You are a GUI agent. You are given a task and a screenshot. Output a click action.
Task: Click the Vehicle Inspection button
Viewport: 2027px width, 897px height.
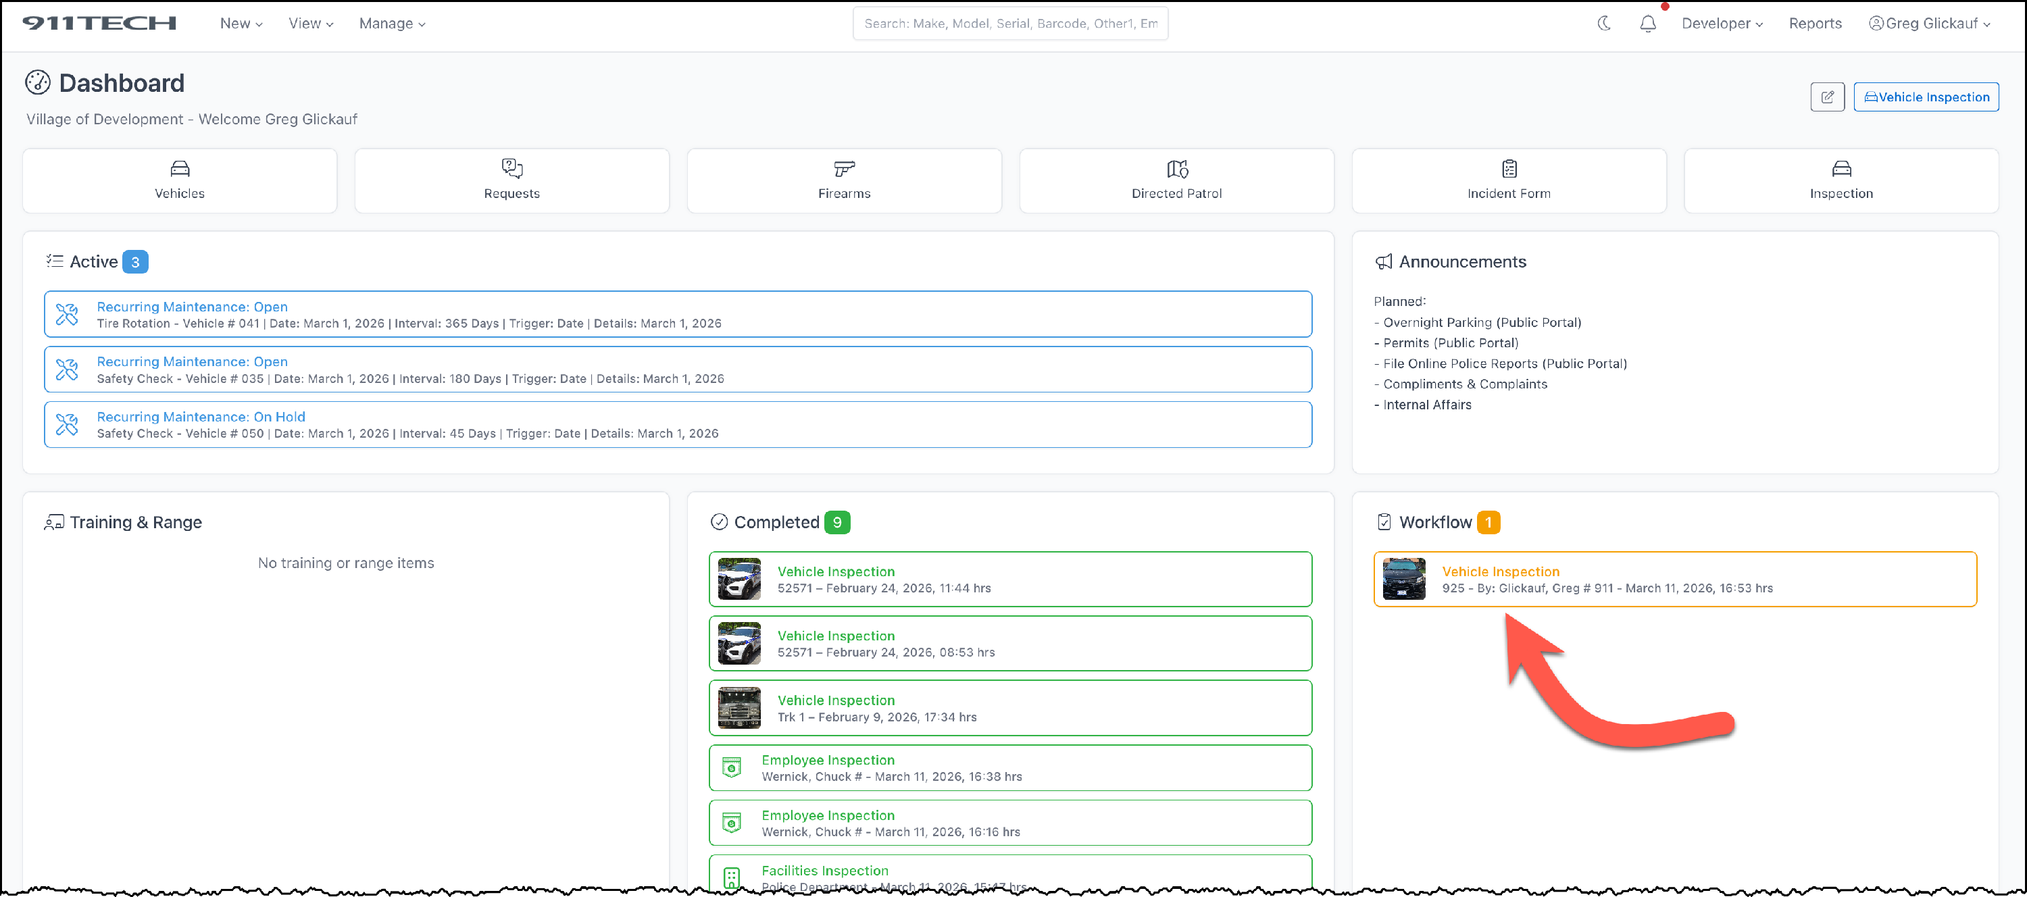click(x=1925, y=97)
